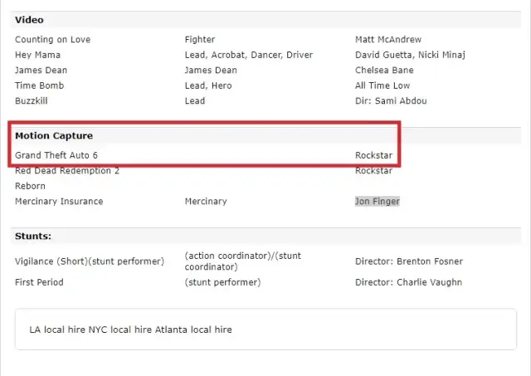Click Director: Brenton Fosner text

(x=409, y=261)
